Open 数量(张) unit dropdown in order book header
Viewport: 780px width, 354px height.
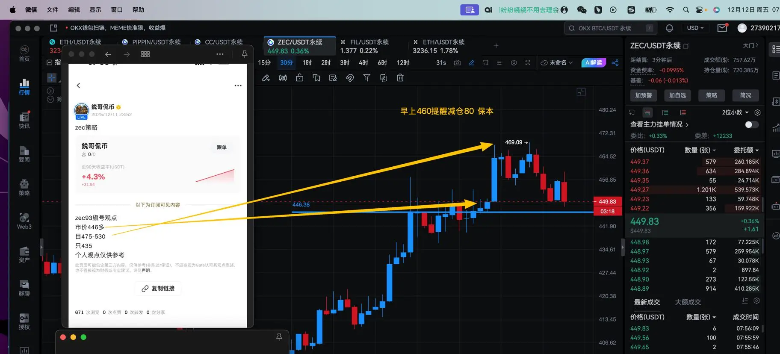[x=700, y=150]
